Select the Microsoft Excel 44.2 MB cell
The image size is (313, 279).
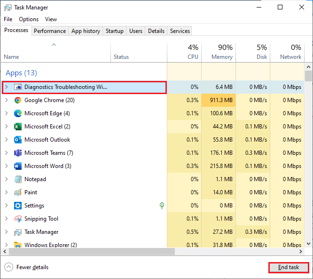(x=219, y=127)
